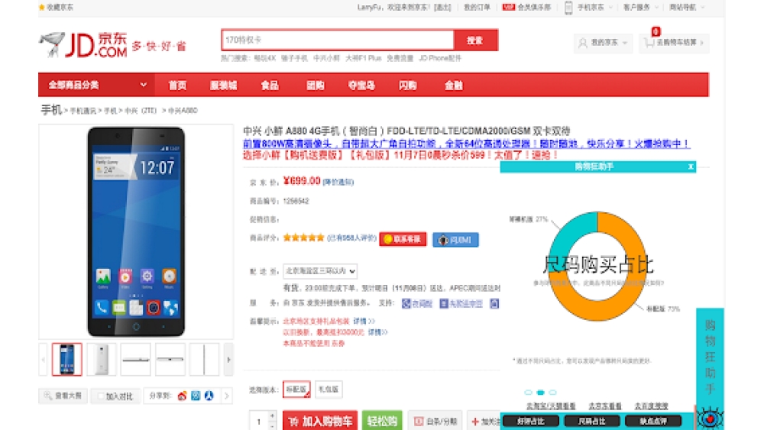764x430 pixels.
Task: Expand the 网站导航 dropdown
Action: click(702, 8)
